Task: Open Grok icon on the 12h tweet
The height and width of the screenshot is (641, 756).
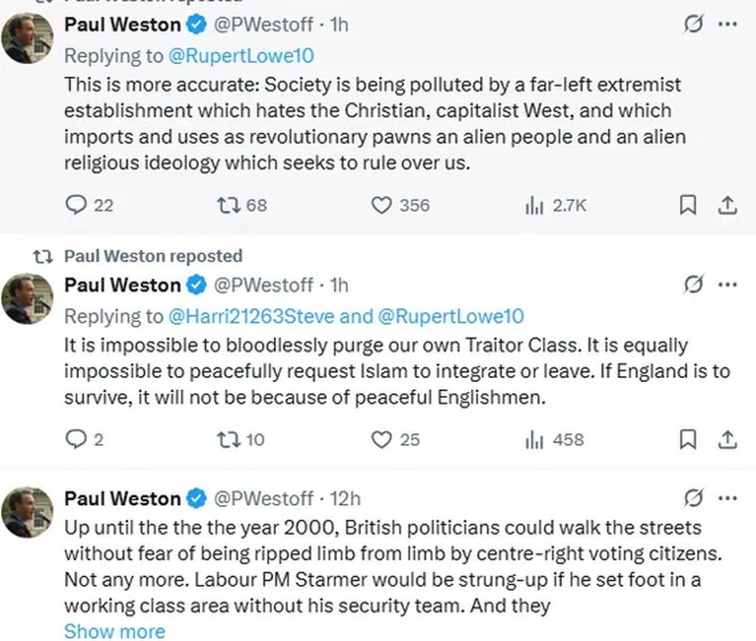Action: pos(693,498)
